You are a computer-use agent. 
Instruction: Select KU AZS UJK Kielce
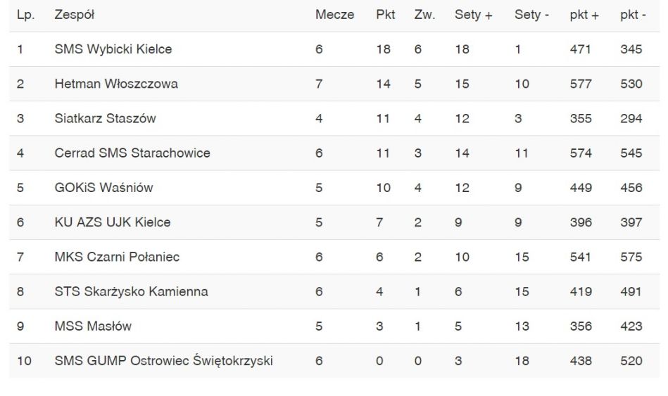(113, 222)
